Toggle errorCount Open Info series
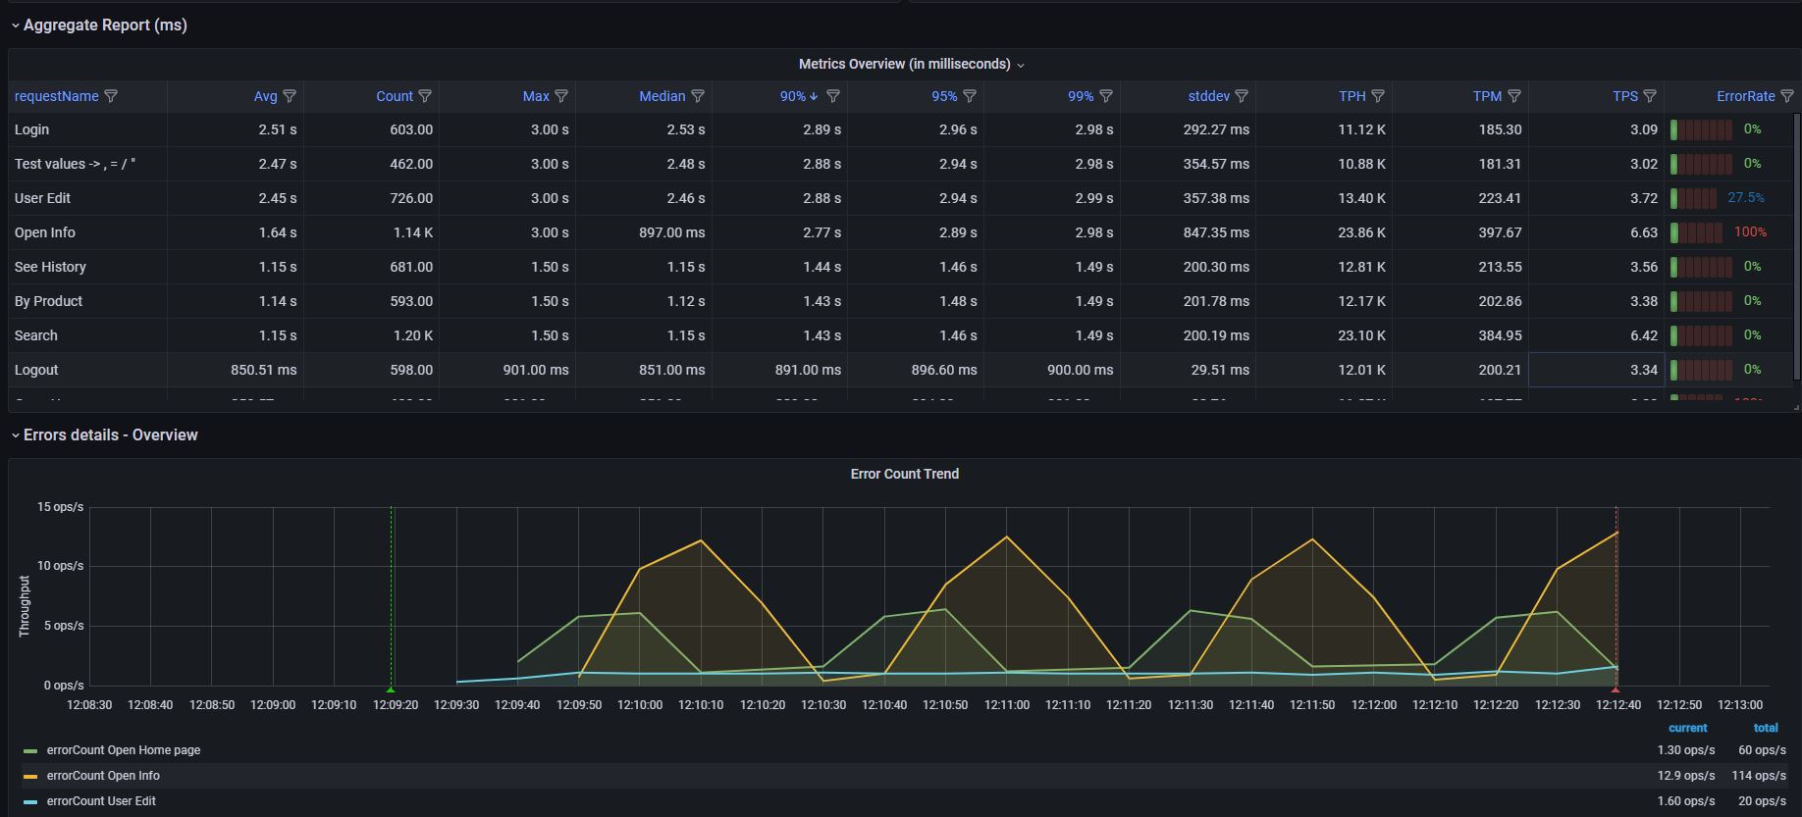1802x817 pixels. [103, 776]
